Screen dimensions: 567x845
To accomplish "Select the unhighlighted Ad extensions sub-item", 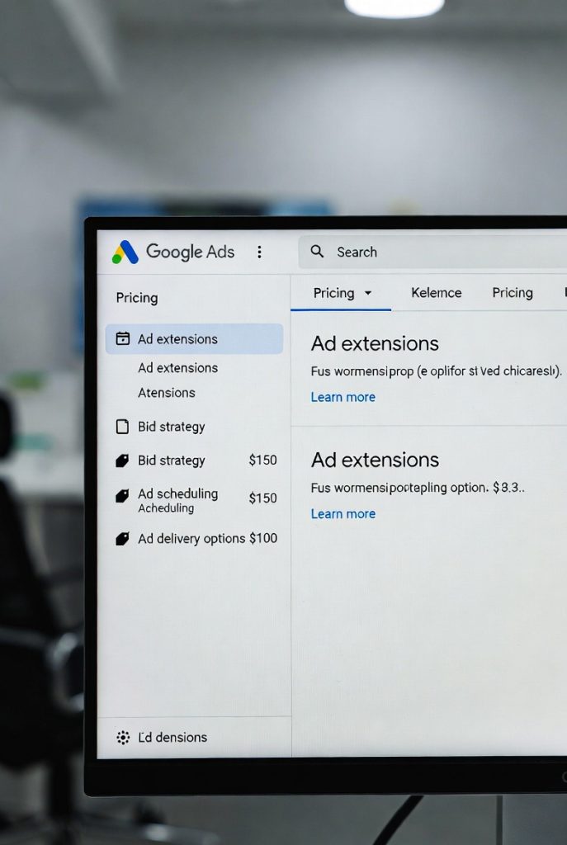I will point(177,368).
